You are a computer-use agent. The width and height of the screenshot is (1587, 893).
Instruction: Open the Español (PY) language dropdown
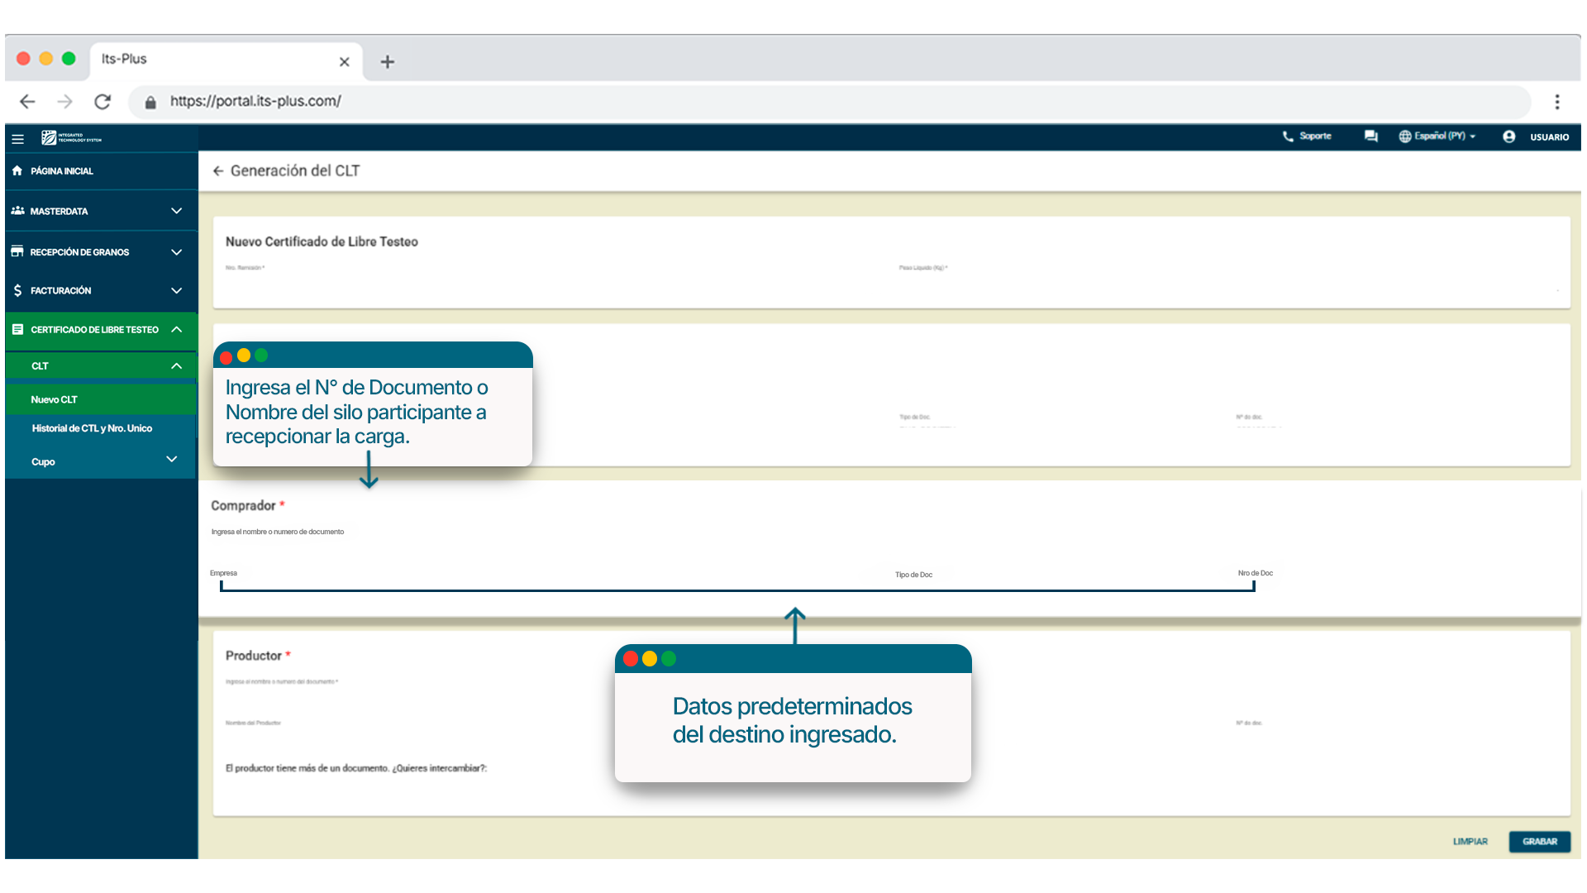(1437, 136)
